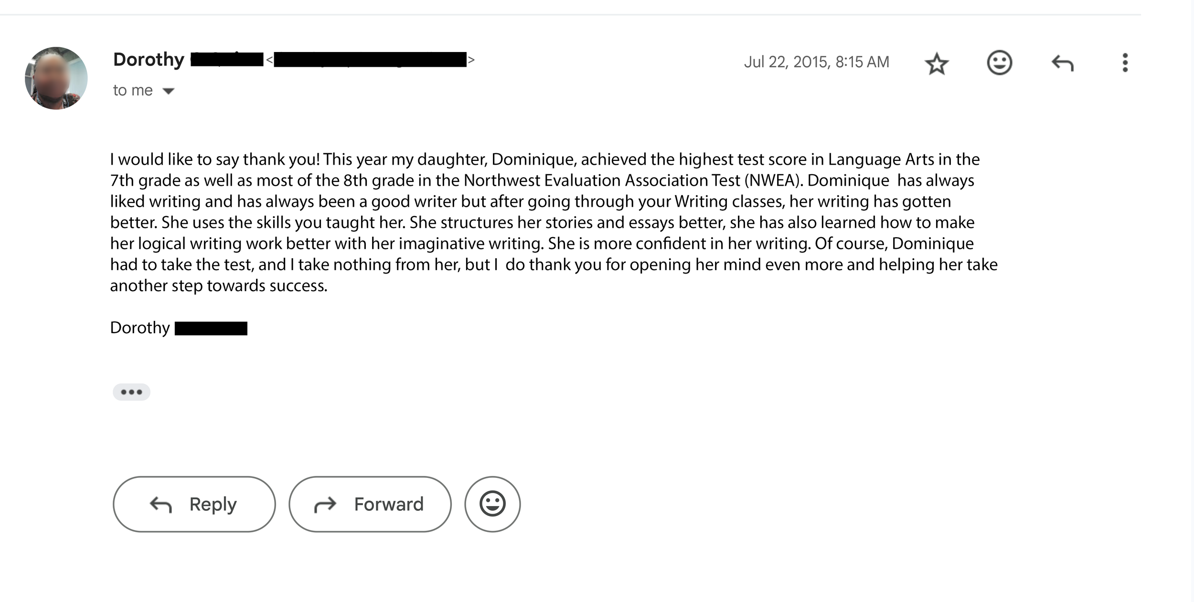The image size is (1194, 602).
Task: Click the closing line 'another step towards success.'
Action: coord(219,285)
